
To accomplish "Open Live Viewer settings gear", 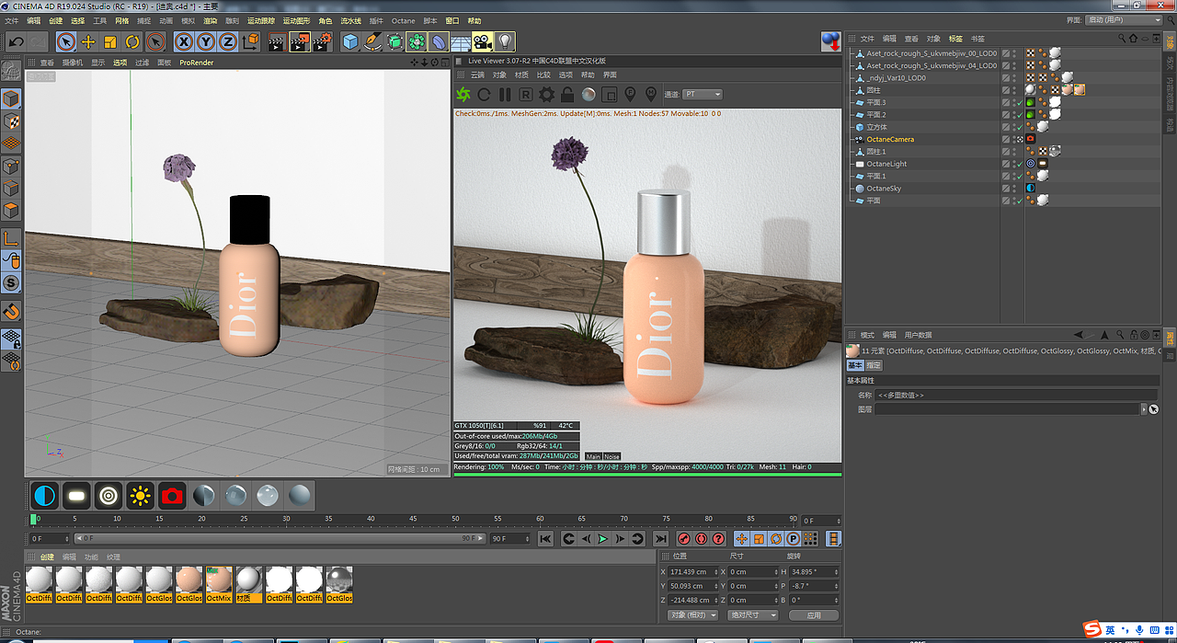I will coord(546,94).
